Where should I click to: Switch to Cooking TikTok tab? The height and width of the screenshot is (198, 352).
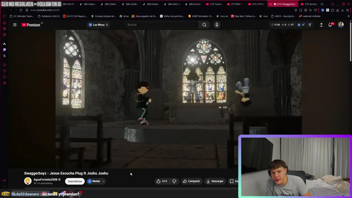pyautogui.click(x=193, y=4)
